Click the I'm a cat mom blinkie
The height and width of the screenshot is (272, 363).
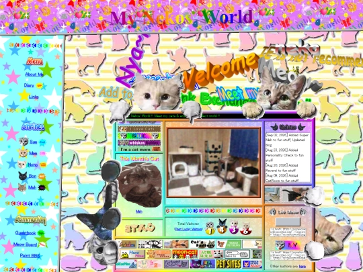pyautogui.click(x=139, y=149)
